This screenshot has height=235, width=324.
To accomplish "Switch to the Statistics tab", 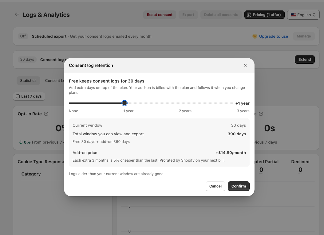I will click(x=28, y=81).
